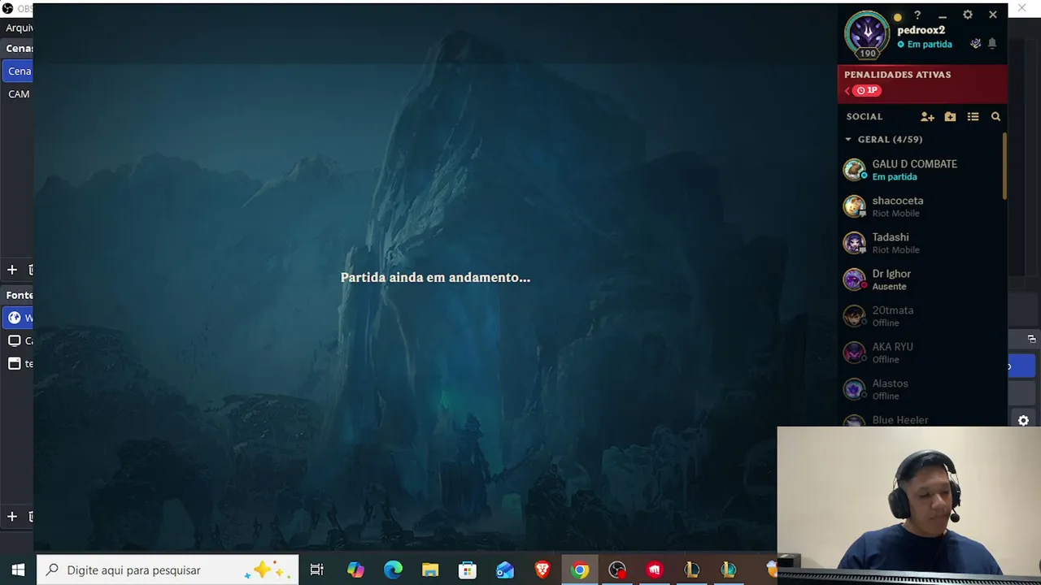The width and height of the screenshot is (1041, 585).
Task: Select friend shacoceta
Action: (921, 206)
